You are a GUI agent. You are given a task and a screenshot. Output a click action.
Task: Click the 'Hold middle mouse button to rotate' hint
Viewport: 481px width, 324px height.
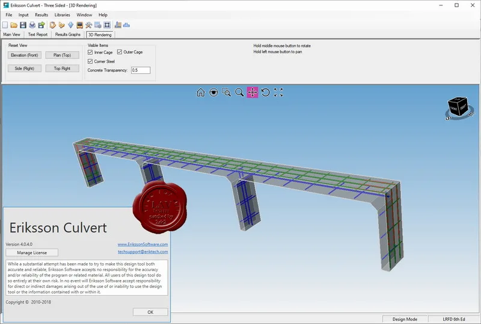tap(282, 46)
